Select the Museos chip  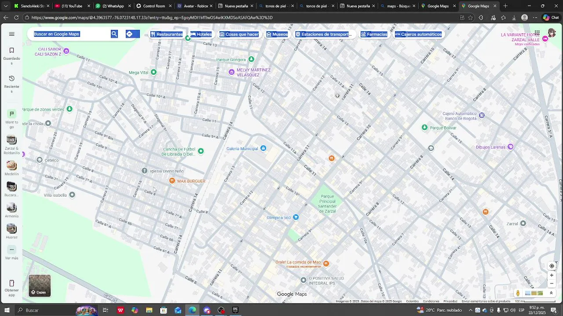277,34
